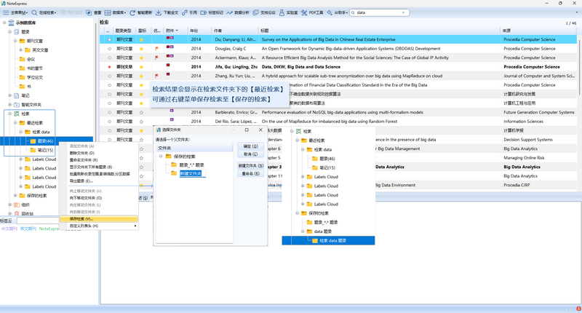Click the 标签标记 tag mark icon
The height and width of the screenshot is (313, 582).
[x=204, y=12]
